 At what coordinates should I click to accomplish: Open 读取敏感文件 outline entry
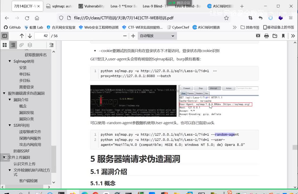(x=30, y=132)
